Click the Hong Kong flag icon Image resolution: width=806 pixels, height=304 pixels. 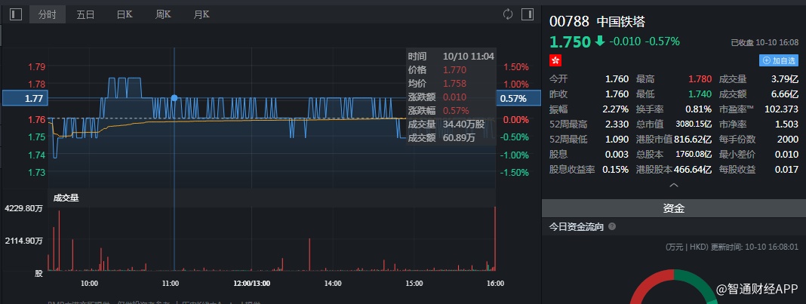pos(555,60)
